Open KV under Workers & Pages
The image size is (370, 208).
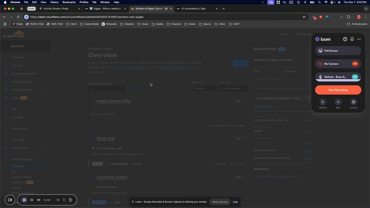pyautogui.click(x=13, y=172)
